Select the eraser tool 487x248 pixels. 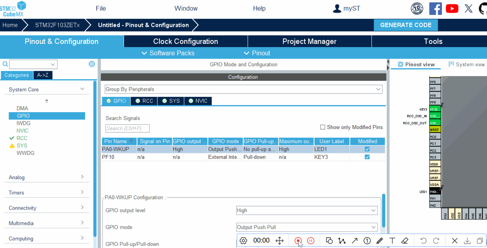coord(405,241)
